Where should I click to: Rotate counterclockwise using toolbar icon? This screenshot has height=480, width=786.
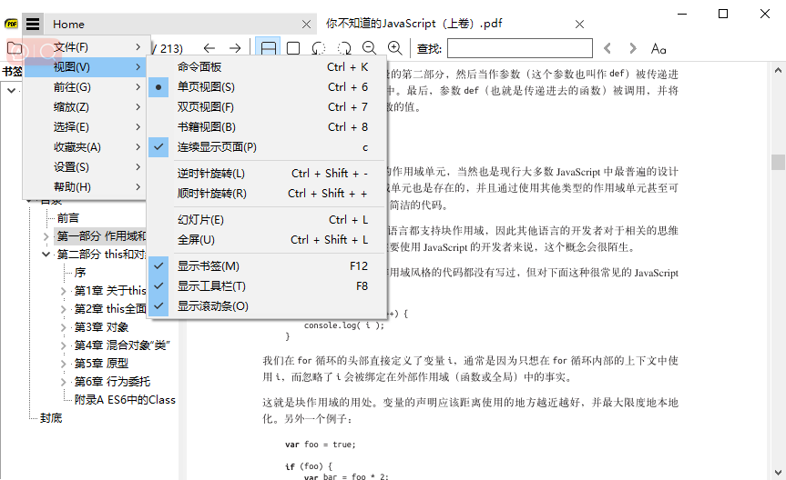[318, 48]
